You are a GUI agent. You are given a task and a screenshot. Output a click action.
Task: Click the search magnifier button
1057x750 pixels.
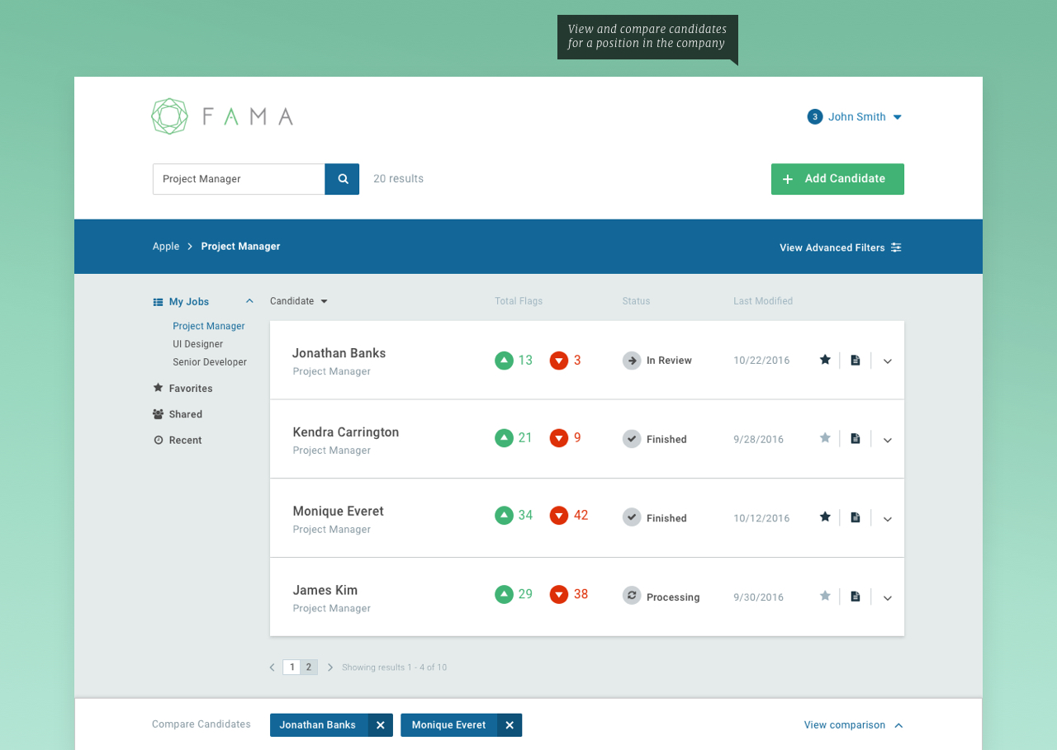(x=342, y=179)
